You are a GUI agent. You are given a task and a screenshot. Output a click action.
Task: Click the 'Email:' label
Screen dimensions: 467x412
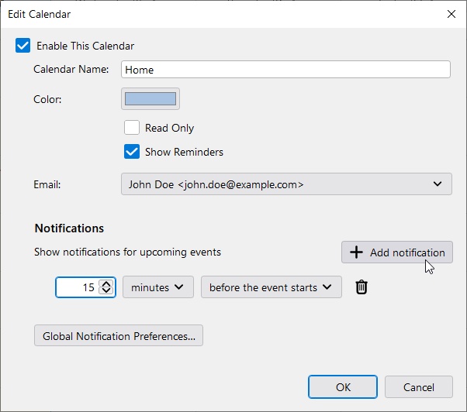(x=47, y=184)
